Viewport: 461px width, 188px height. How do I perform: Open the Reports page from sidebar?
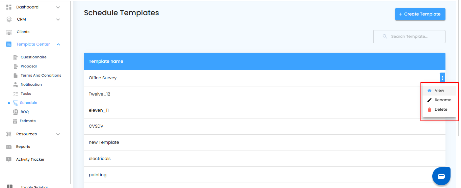point(23,147)
